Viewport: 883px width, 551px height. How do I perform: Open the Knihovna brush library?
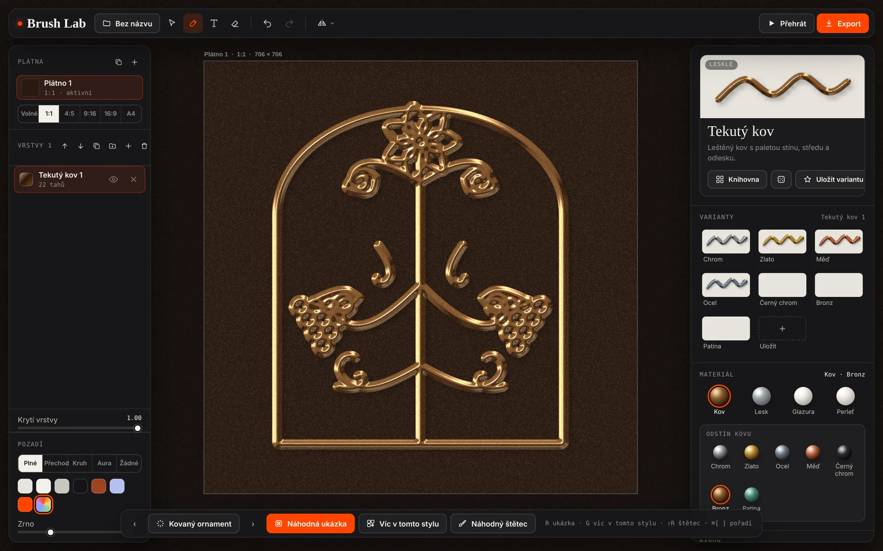pyautogui.click(x=737, y=179)
